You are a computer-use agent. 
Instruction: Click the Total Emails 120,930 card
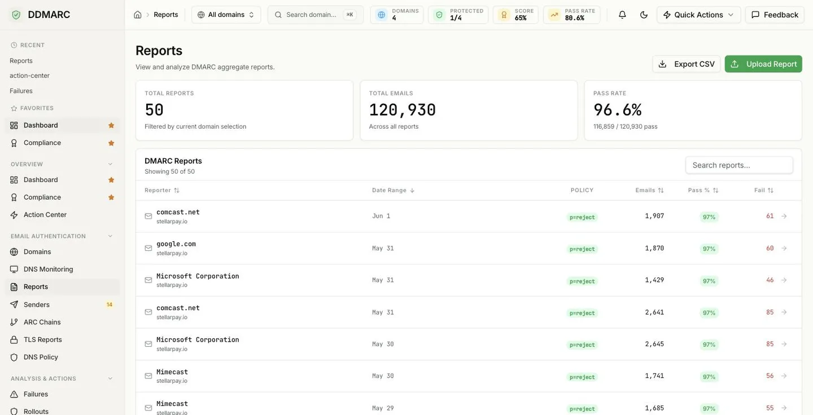469,111
